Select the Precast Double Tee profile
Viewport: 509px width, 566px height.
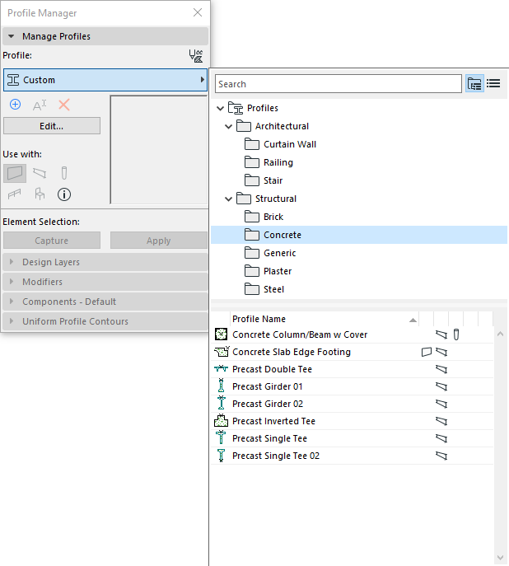[x=272, y=369]
